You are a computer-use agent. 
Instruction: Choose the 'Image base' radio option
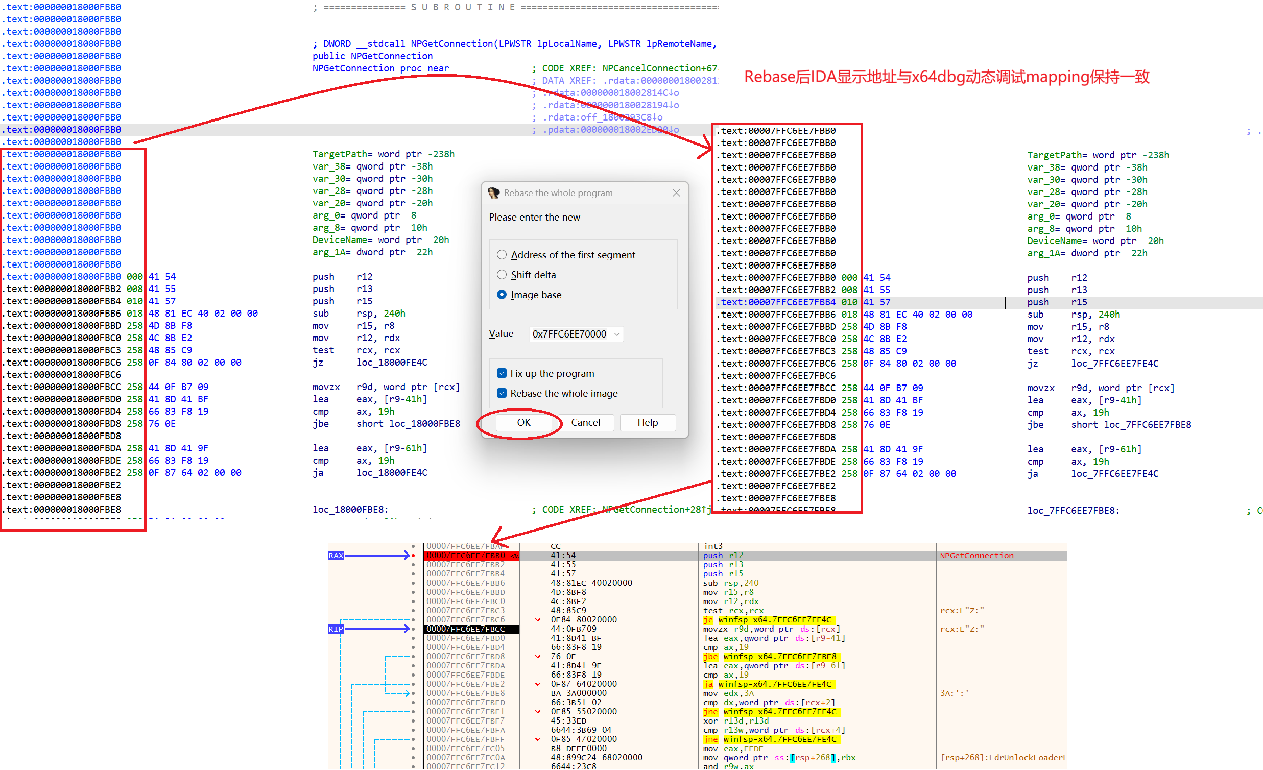502,295
